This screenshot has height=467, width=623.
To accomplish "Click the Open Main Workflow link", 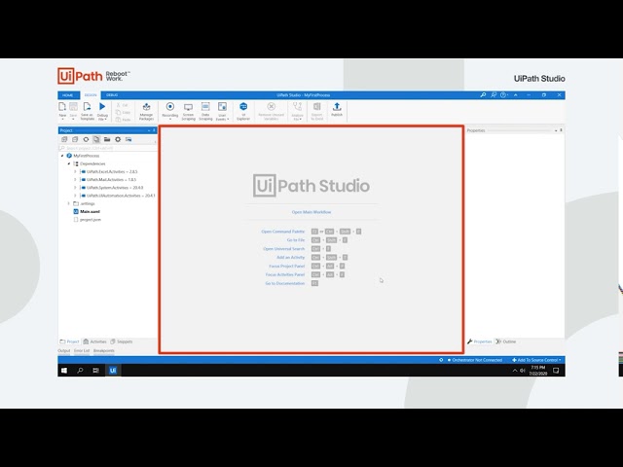I will point(311,212).
